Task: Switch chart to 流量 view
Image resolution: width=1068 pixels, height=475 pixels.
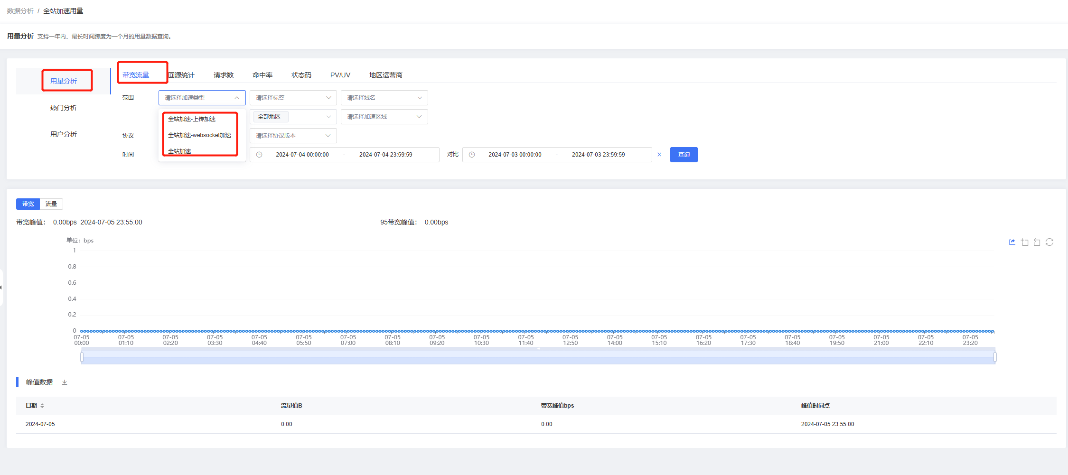Action: [x=51, y=204]
